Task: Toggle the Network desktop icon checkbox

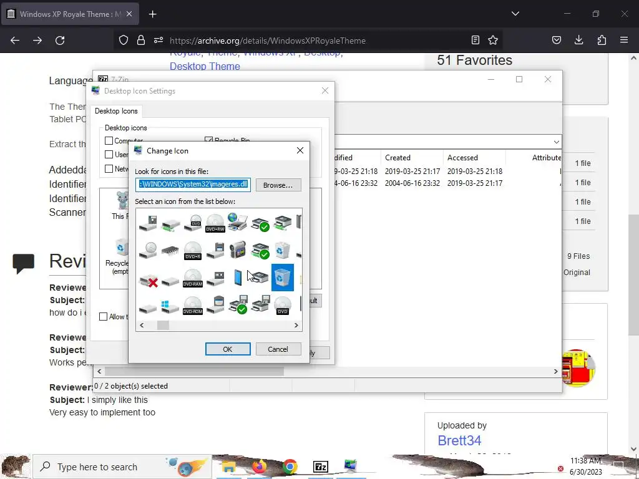Action: 109,168
